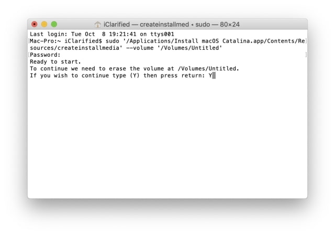
Task: Zoom the window with green button
Action: [x=54, y=24]
